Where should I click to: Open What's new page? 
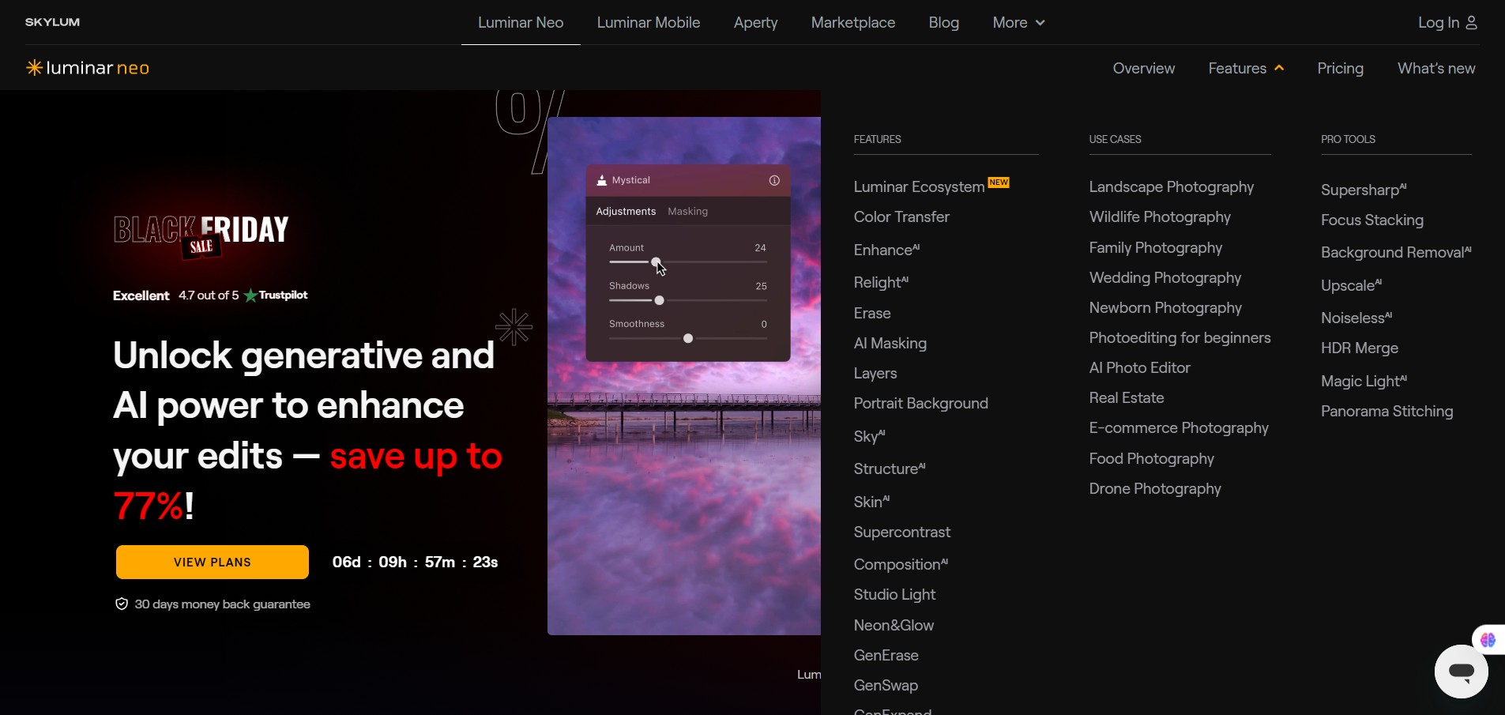point(1436,69)
